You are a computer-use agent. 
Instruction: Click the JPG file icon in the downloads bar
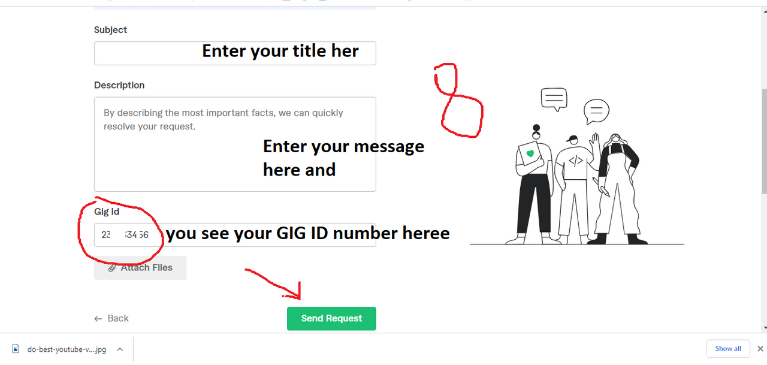[x=16, y=349]
